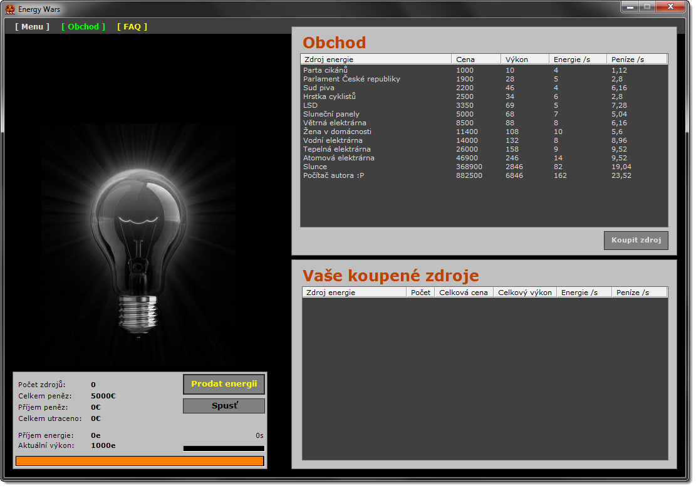This screenshot has height=488, width=696.
Task: Select Parta cikánů in shop list
Action: tap(325, 70)
